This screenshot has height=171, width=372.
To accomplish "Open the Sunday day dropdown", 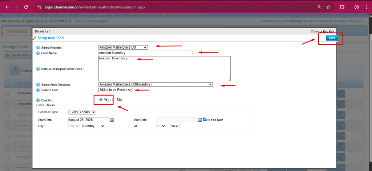I will (x=93, y=126).
